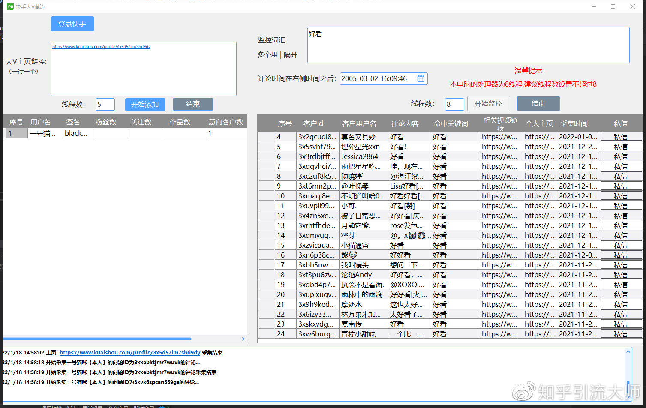Message row 18 user 沦陷Andy via 私信

(x=621, y=275)
